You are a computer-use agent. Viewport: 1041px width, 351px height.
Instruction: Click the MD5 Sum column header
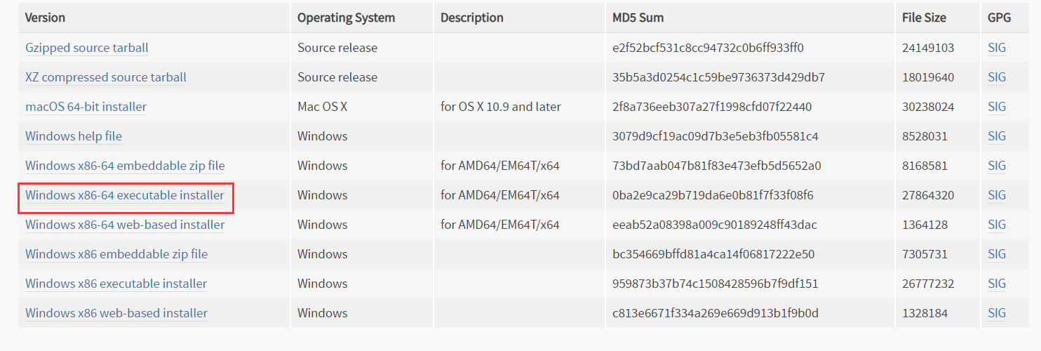click(638, 18)
